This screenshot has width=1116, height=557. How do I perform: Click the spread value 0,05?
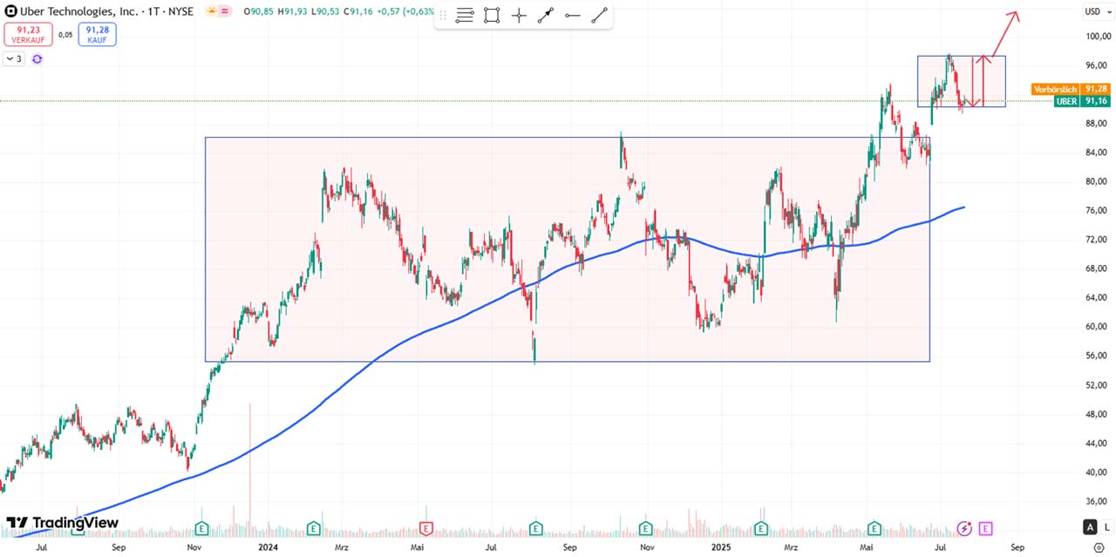coord(65,35)
